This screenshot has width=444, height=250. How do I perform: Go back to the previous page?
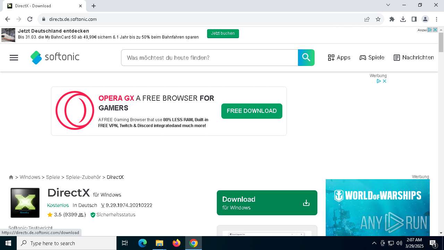click(8, 19)
